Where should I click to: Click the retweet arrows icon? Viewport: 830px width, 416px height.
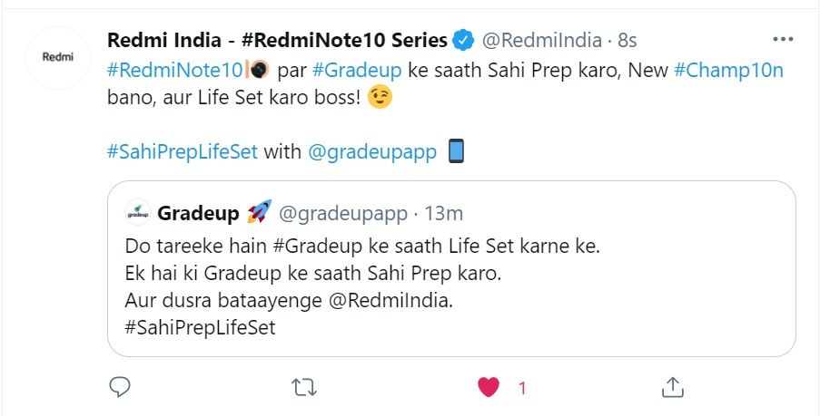point(304,388)
